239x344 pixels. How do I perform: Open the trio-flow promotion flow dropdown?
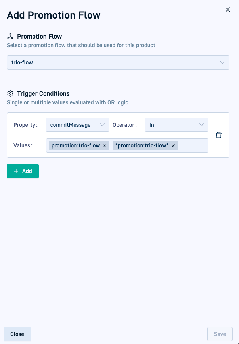pos(118,62)
